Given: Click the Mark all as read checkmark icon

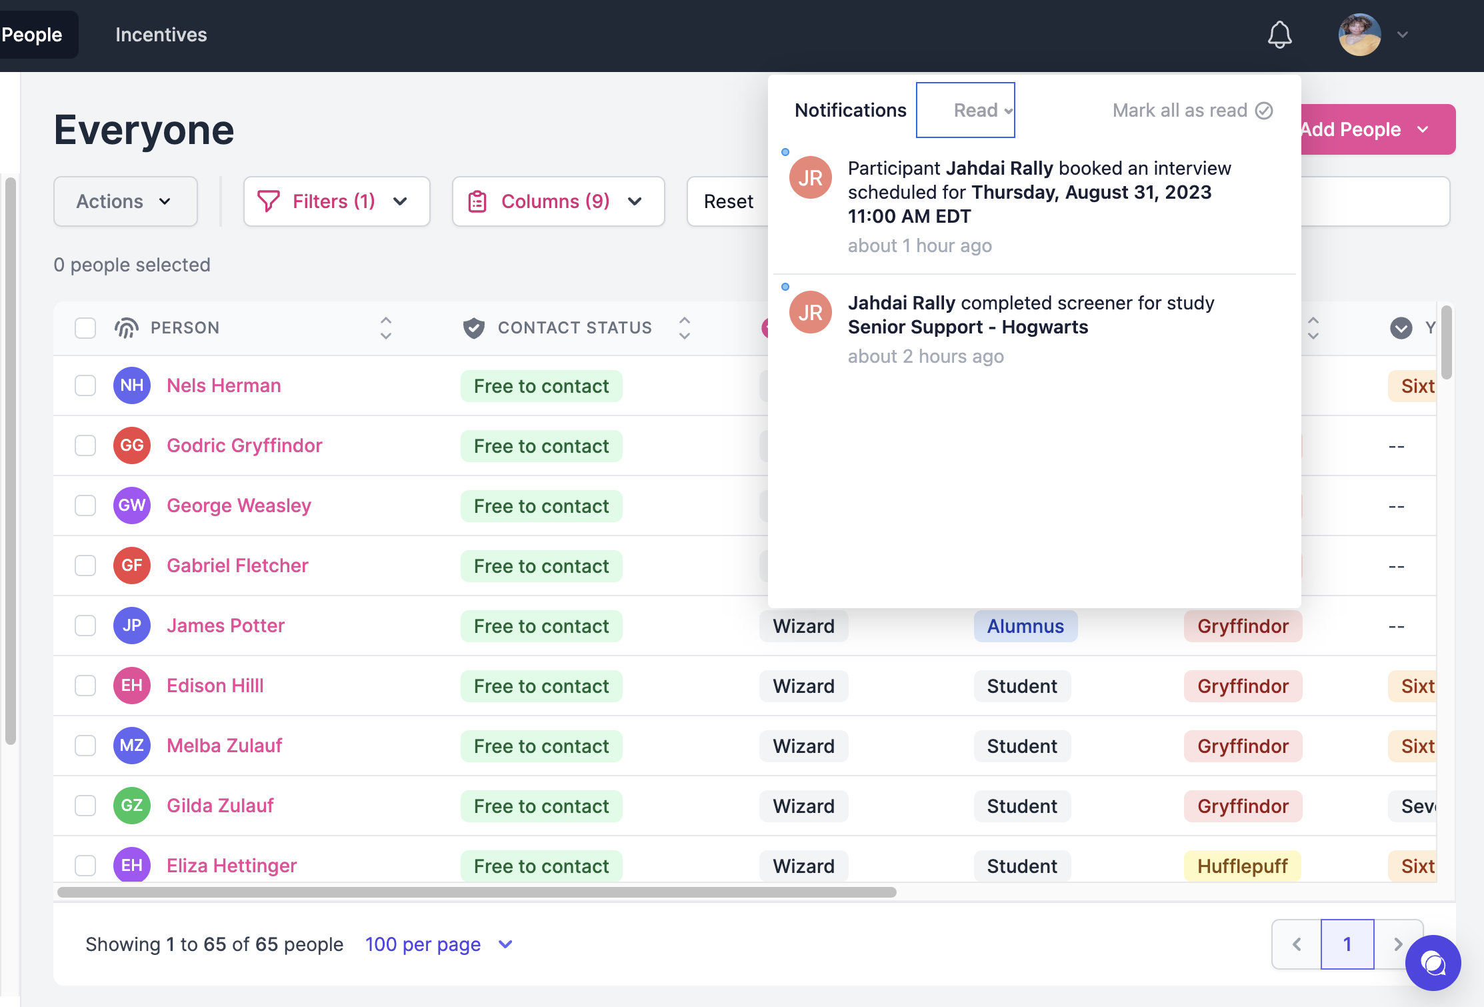Looking at the screenshot, I should click(x=1264, y=111).
